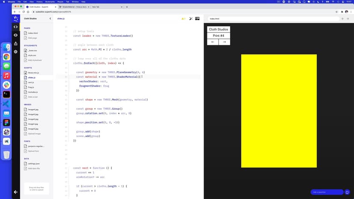
Task: Open project settings gear icon
Action: coord(16,52)
